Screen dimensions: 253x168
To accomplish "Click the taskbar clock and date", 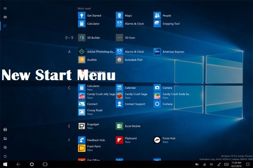I will [236, 164].
